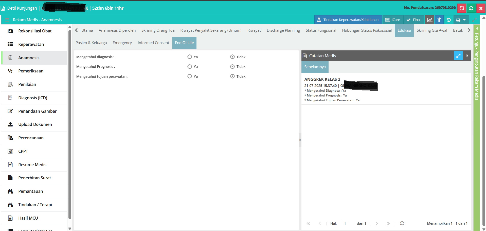
Task: Select Ya for Mengetahui diagnosis
Action: pyautogui.click(x=190, y=57)
